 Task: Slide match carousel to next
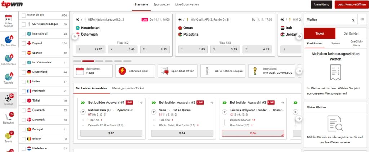tap(299, 36)
